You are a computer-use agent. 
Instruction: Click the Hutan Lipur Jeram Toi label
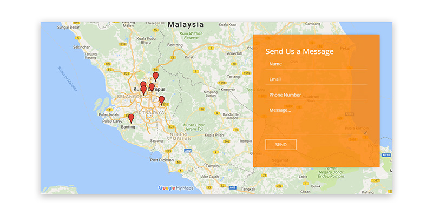[x=194, y=127]
